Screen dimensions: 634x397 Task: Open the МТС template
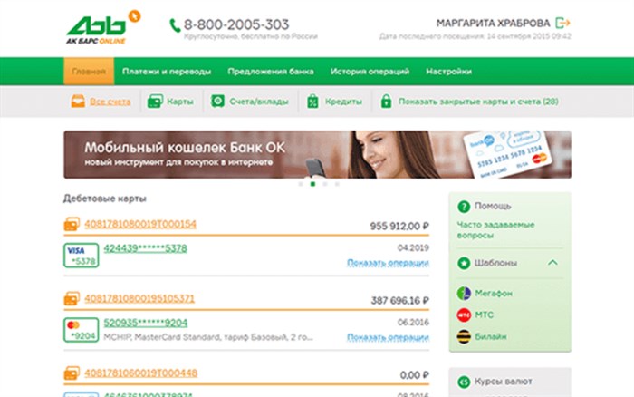coord(484,315)
